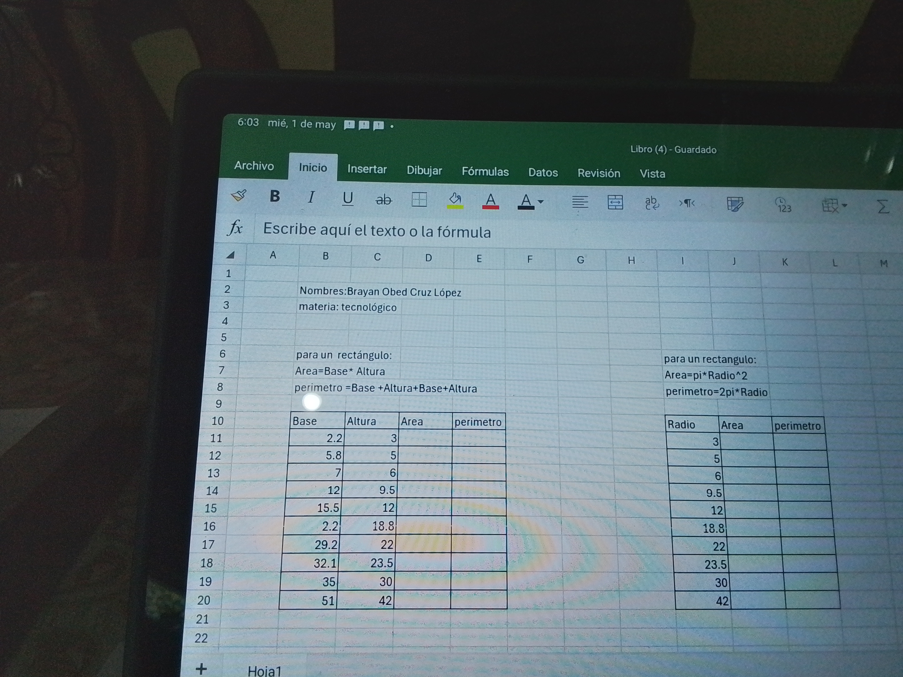Click the wrap text icon
The height and width of the screenshot is (677, 903).
coord(652,203)
